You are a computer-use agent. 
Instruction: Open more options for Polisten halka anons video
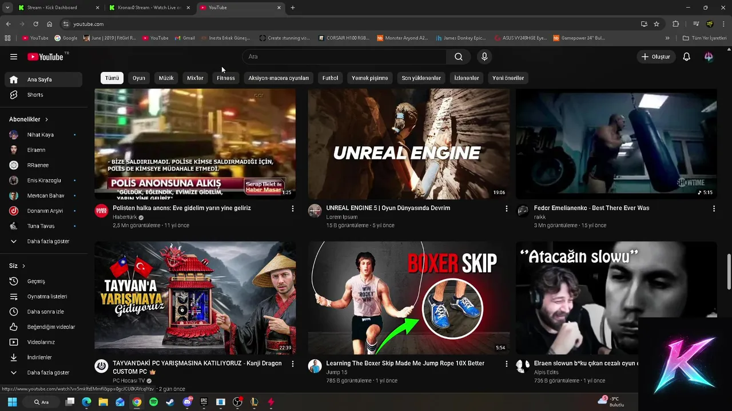[x=293, y=209]
